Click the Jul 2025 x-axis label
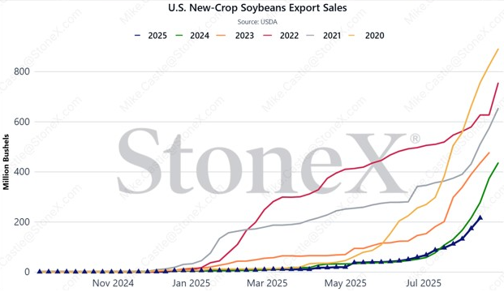The width and height of the screenshot is (504, 292). coord(424,283)
